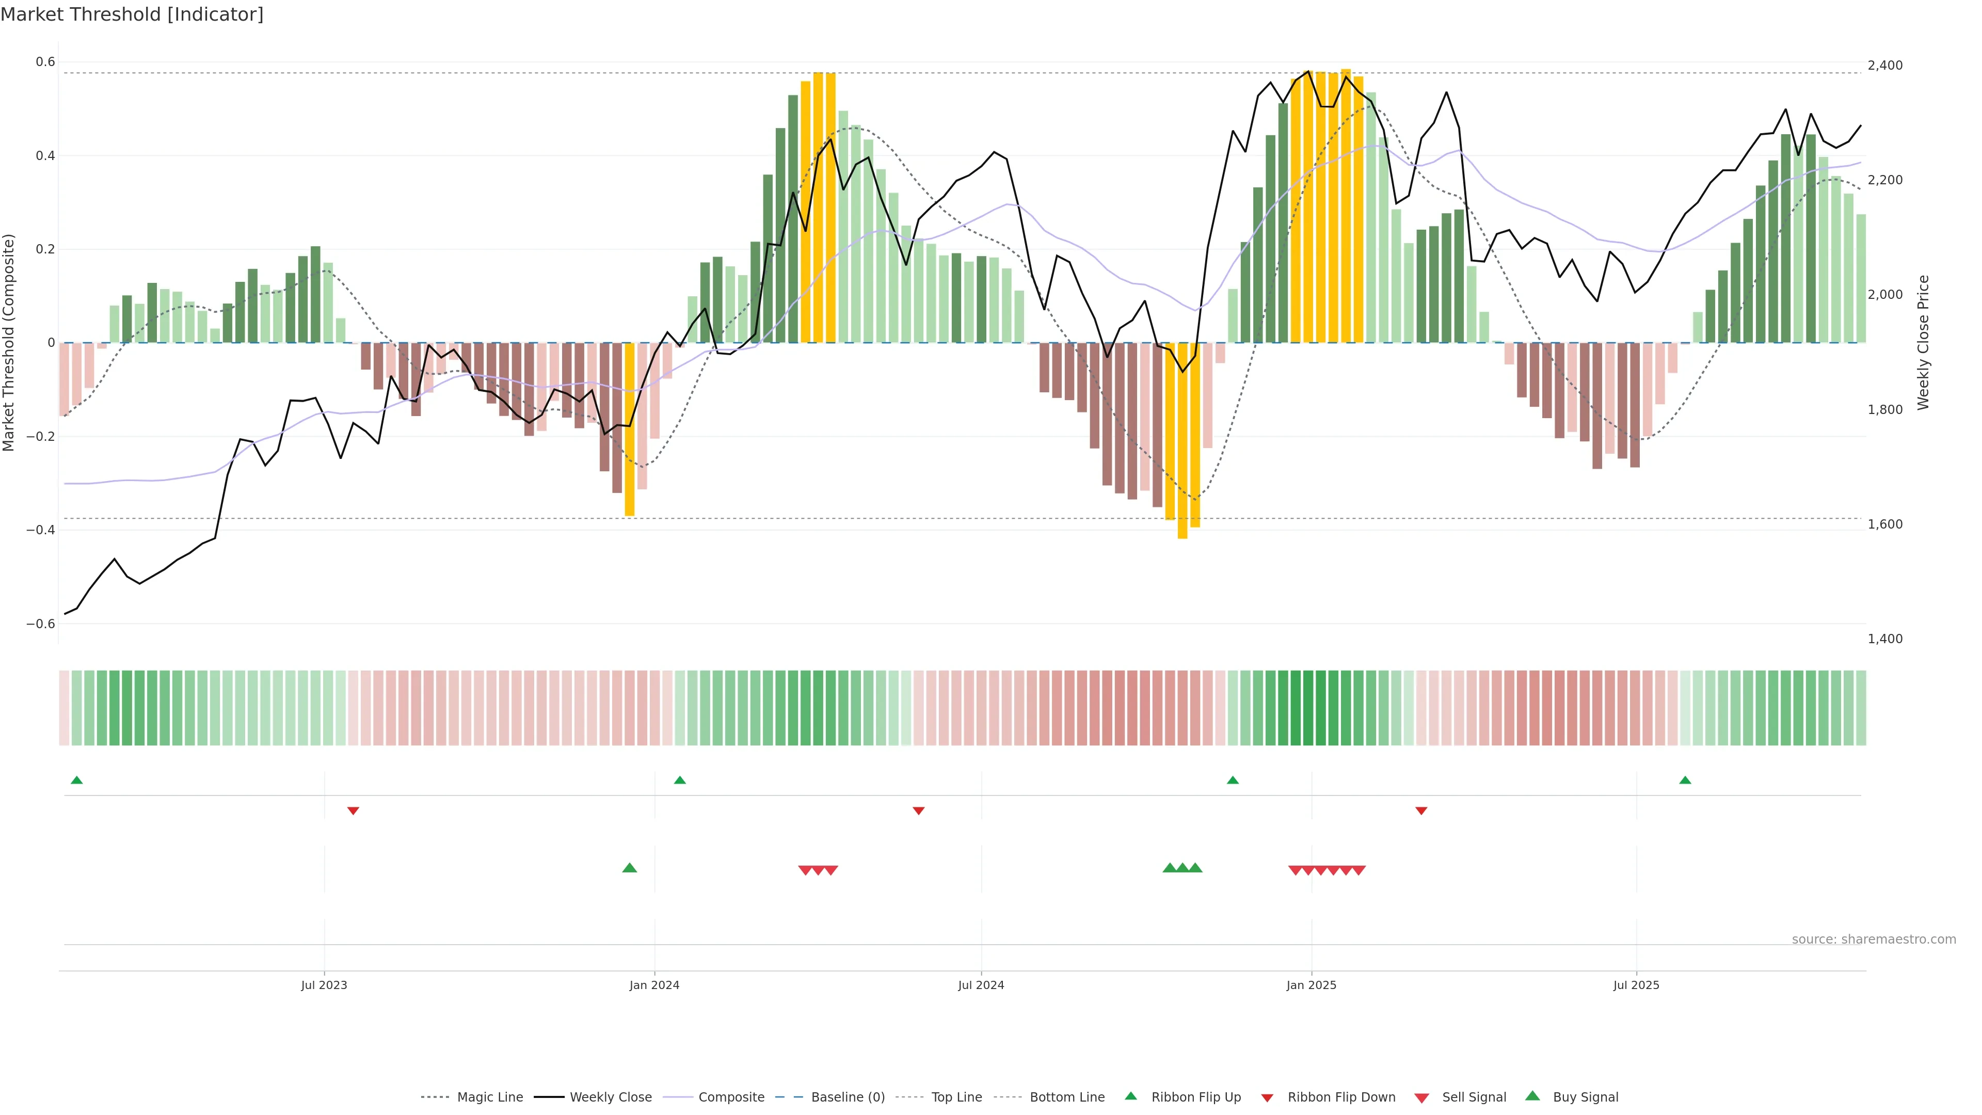Click the lone Buy Signal marker before Jan 2024
1982x1115 pixels.
[629, 868]
